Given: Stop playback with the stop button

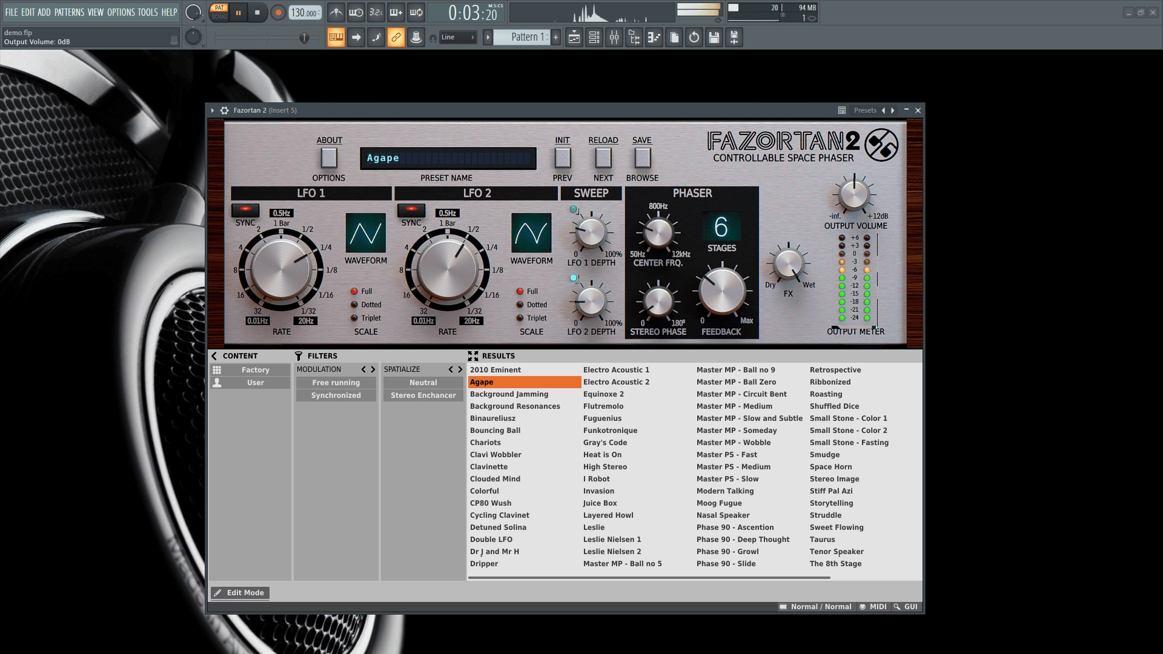Looking at the screenshot, I should pos(257,12).
